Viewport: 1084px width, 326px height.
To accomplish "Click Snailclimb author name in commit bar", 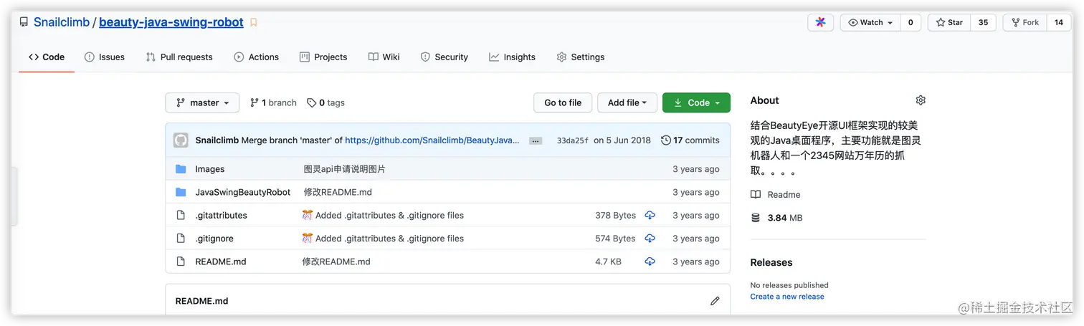I will coord(217,140).
